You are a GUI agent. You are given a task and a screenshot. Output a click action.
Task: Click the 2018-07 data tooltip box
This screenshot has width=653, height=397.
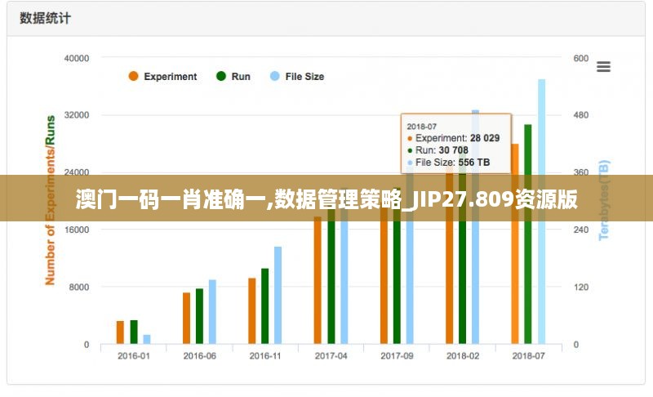pos(456,144)
